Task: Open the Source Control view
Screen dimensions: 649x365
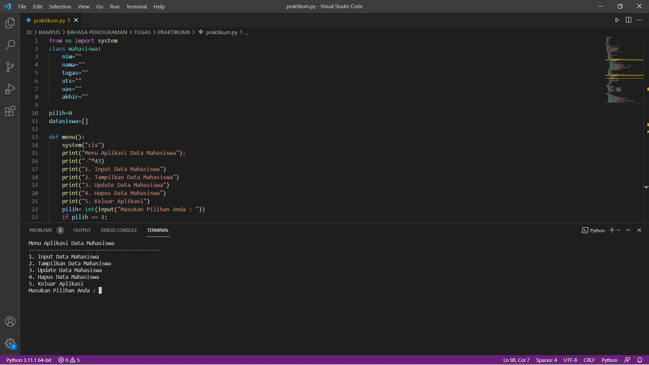Action: [x=10, y=67]
